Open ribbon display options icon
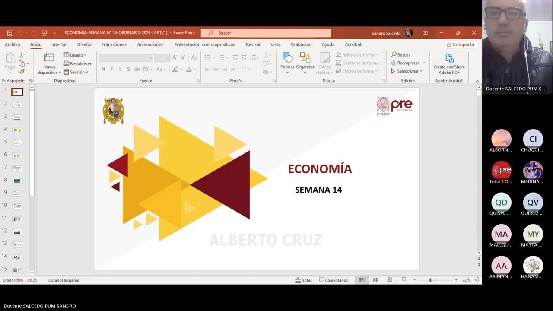Viewport: 553px width, 311px height. click(x=425, y=33)
